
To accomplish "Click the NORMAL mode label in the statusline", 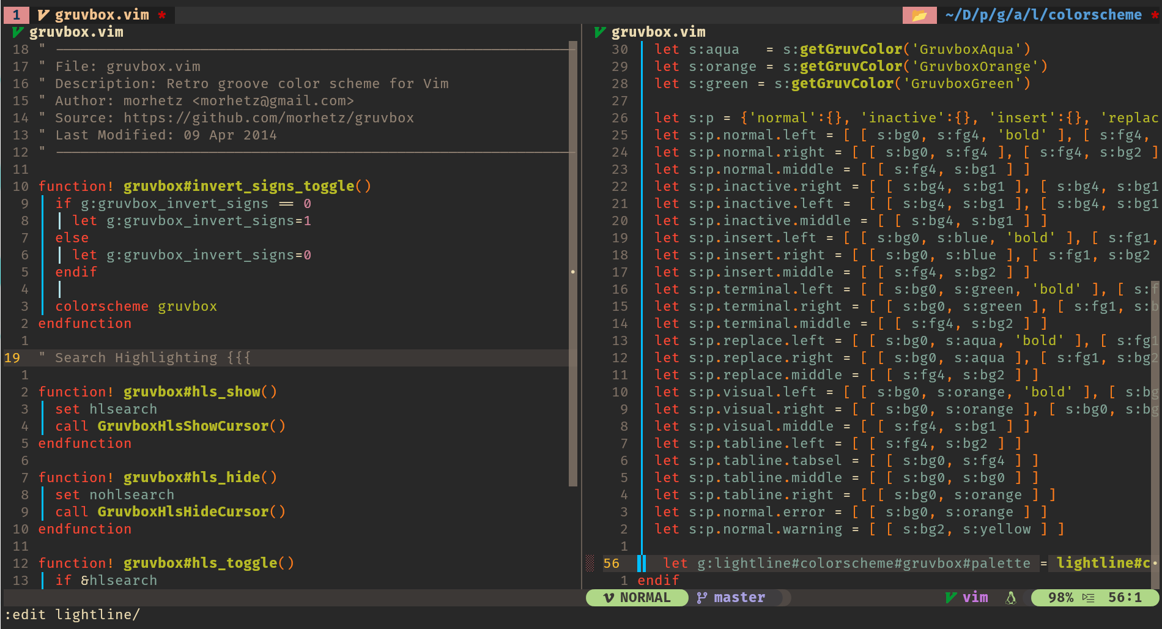I will coord(645,598).
